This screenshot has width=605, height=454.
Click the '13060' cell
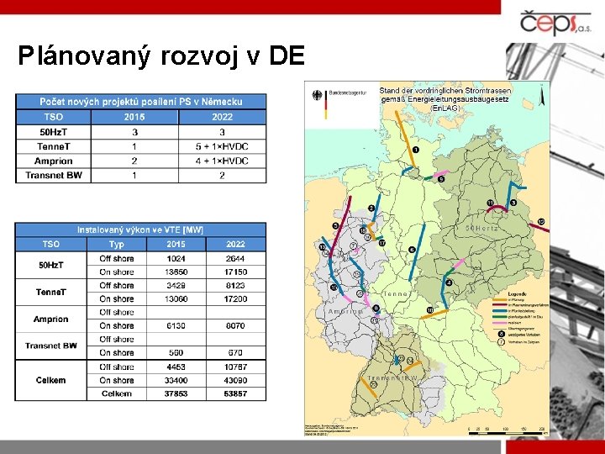(x=176, y=299)
